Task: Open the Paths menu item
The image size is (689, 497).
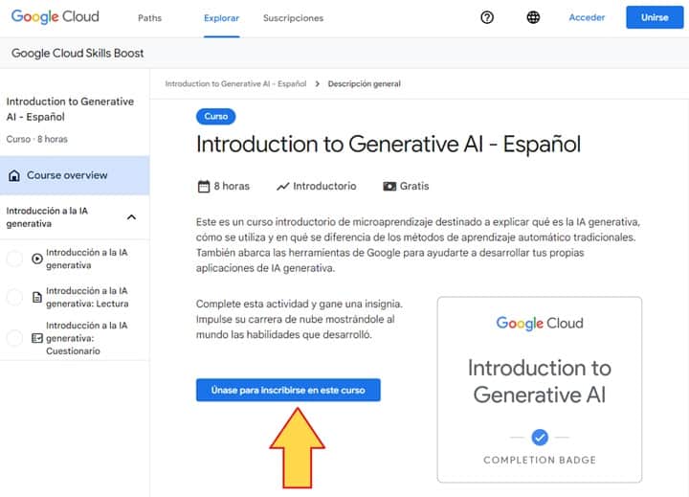Action: [150, 18]
